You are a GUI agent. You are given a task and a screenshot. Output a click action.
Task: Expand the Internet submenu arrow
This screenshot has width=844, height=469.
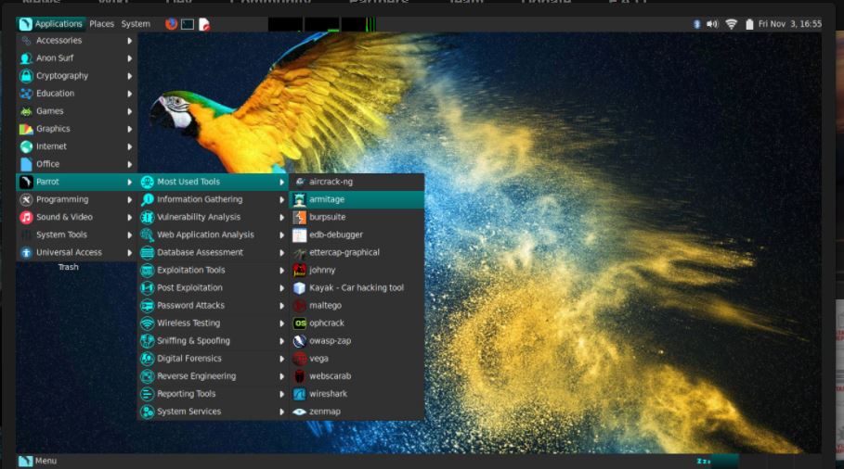click(130, 146)
